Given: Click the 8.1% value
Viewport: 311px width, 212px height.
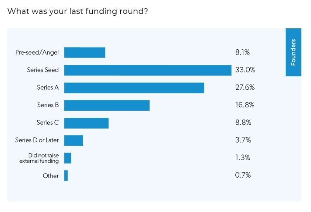Looking at the screenshot, I should coord(242,52).
